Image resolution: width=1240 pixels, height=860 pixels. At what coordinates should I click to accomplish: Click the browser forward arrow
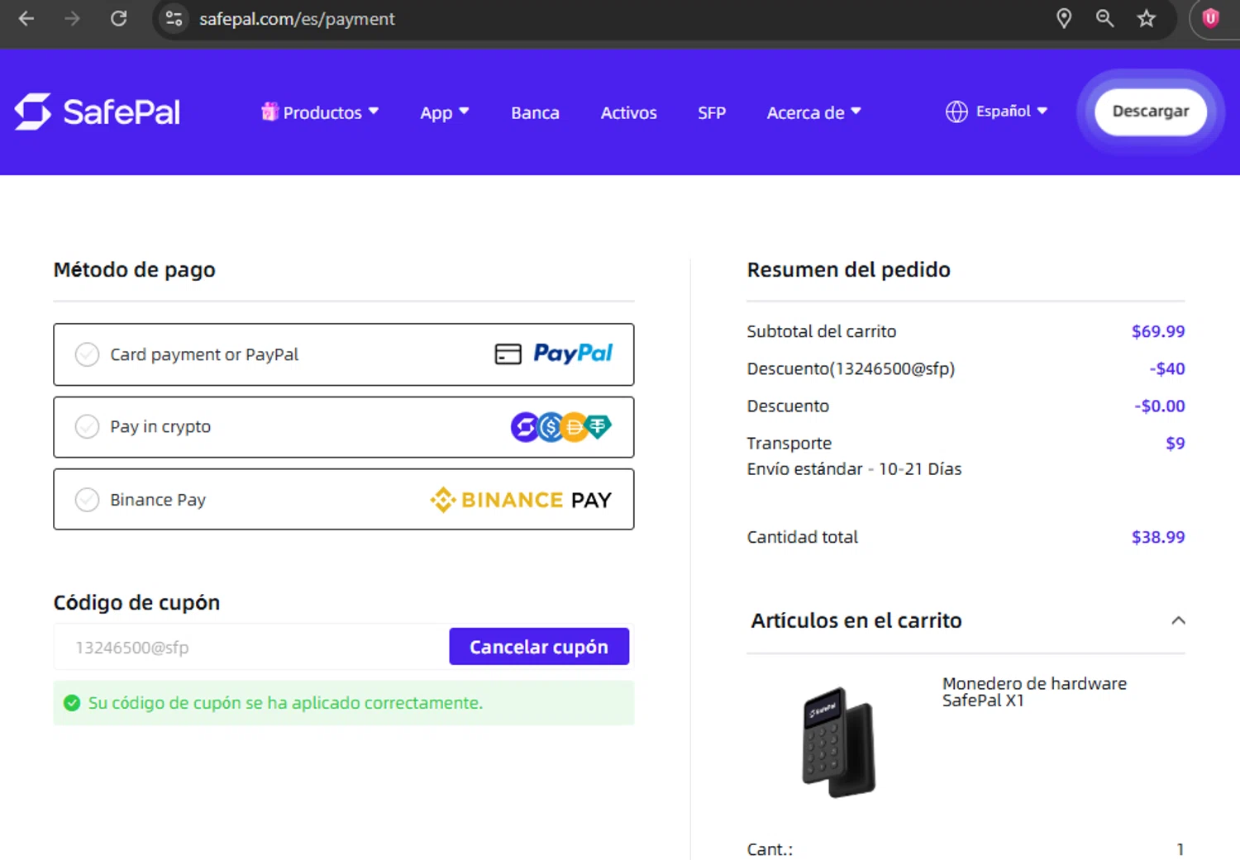point(72,18)
